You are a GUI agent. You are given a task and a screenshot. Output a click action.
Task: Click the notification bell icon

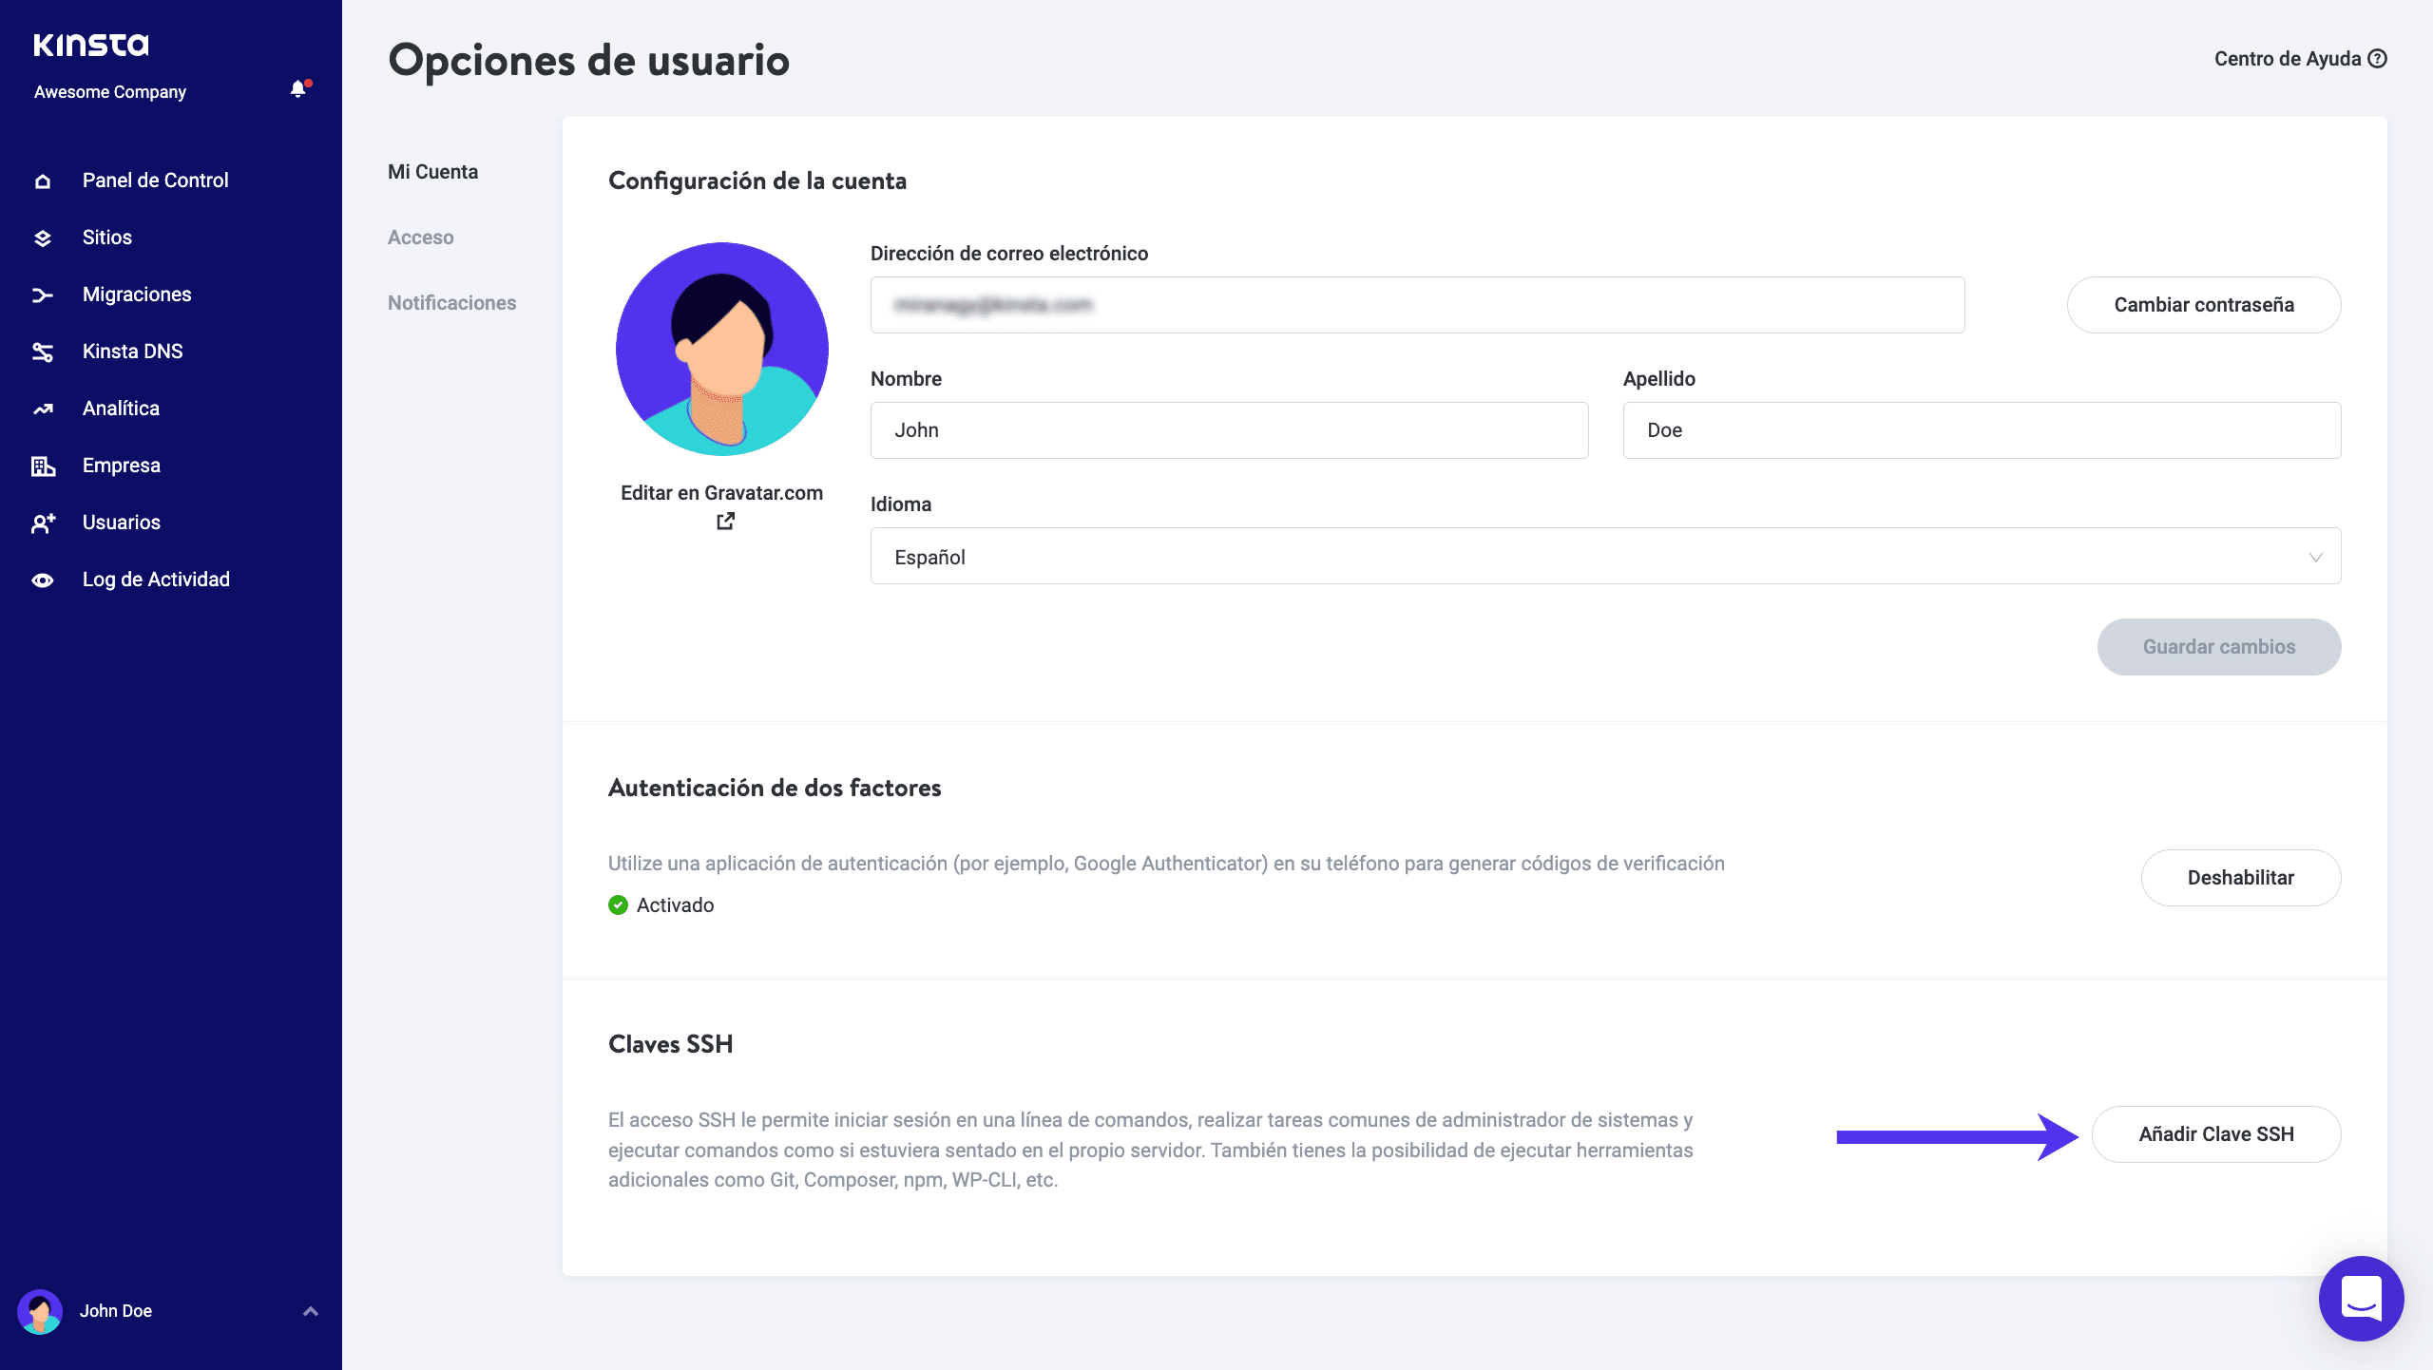[x=298, y=89]
